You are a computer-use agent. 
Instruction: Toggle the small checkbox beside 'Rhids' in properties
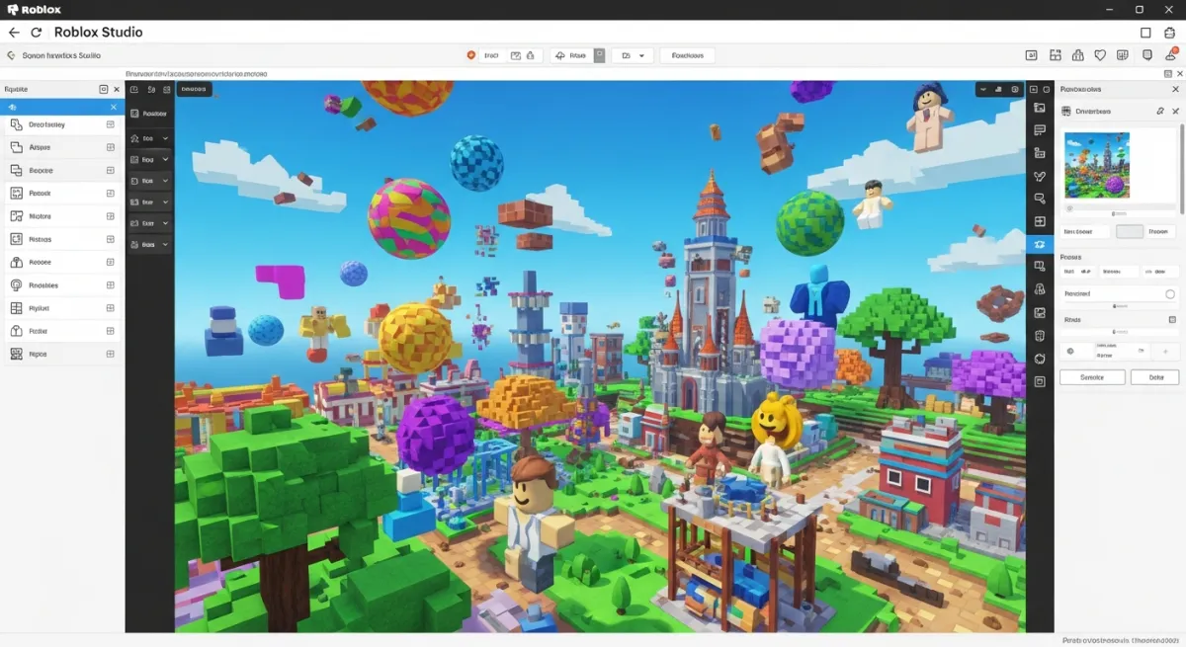(1172, 320)
